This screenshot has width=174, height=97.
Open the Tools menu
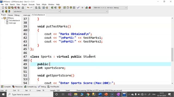click(38, 5)
